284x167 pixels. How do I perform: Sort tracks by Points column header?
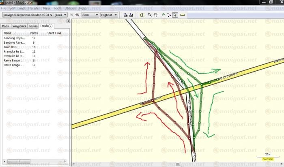tap(34, 33)
